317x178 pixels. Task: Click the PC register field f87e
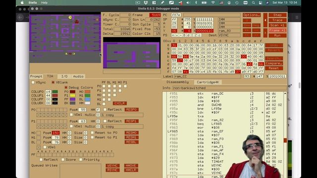point(176,15)
